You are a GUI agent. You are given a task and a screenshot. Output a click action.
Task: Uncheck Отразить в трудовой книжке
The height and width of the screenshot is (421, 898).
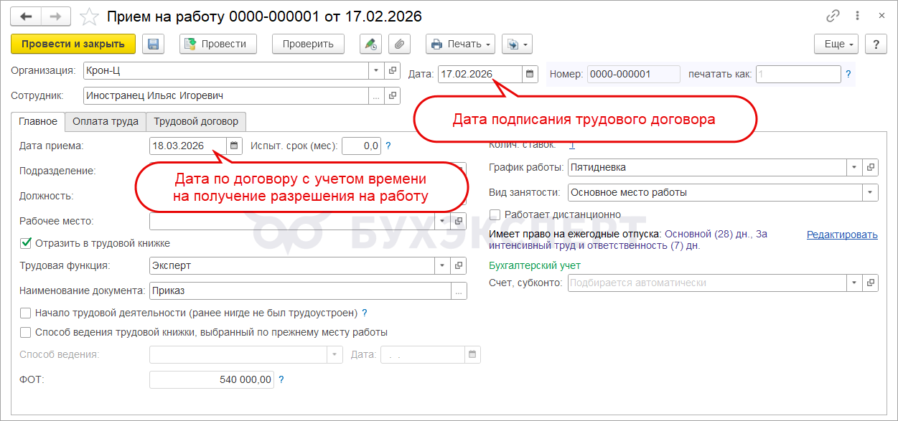(26, 243)
